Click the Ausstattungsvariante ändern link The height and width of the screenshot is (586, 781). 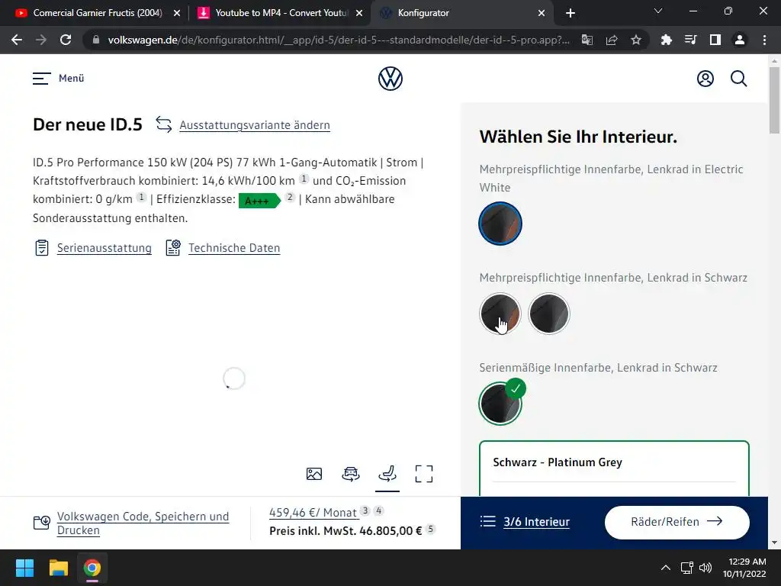[x=255, y=125]
